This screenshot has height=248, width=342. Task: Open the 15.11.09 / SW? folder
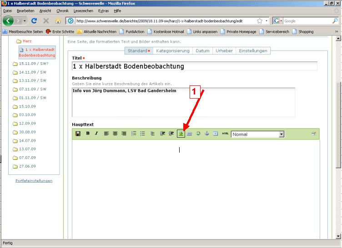coord(33,64)
